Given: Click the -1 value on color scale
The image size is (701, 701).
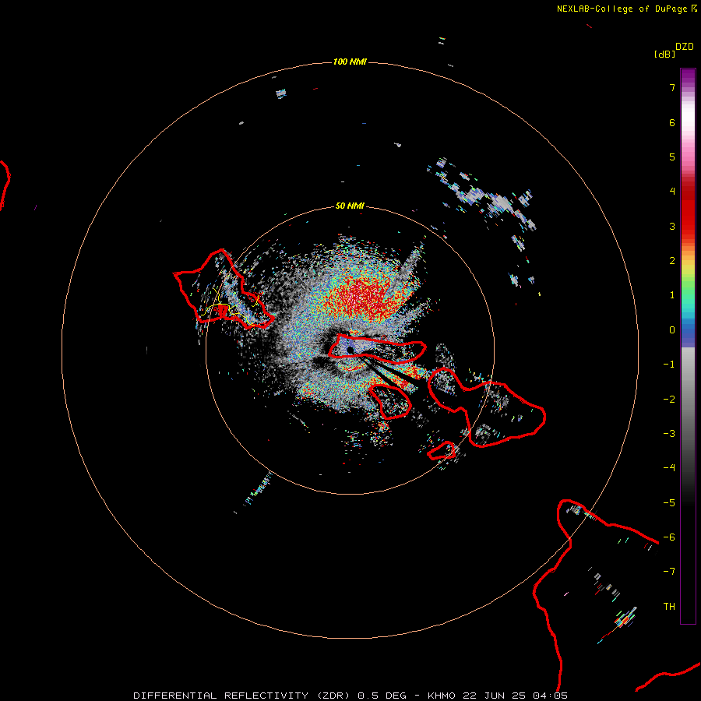Looking at the screenshot, I should [669, 365].
